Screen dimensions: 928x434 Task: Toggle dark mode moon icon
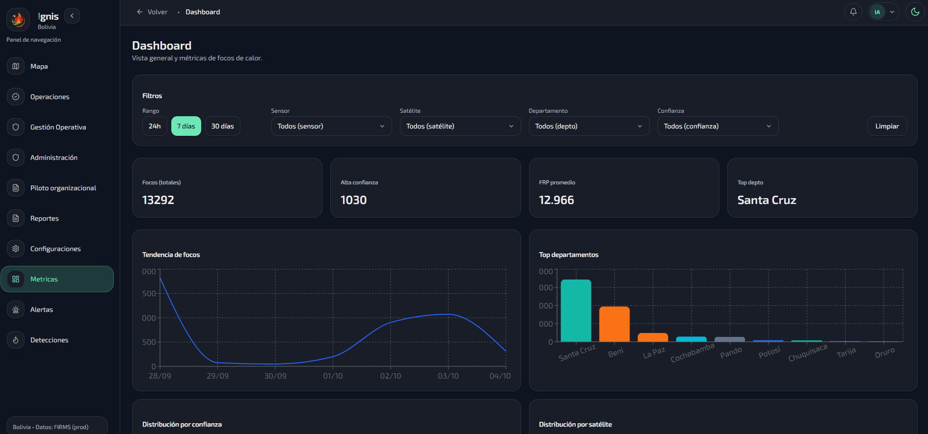tap(915, 12)
